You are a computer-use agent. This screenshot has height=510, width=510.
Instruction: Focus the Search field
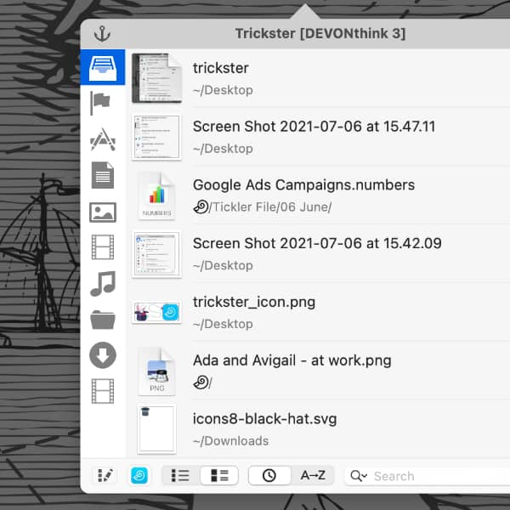click(428, 476)
